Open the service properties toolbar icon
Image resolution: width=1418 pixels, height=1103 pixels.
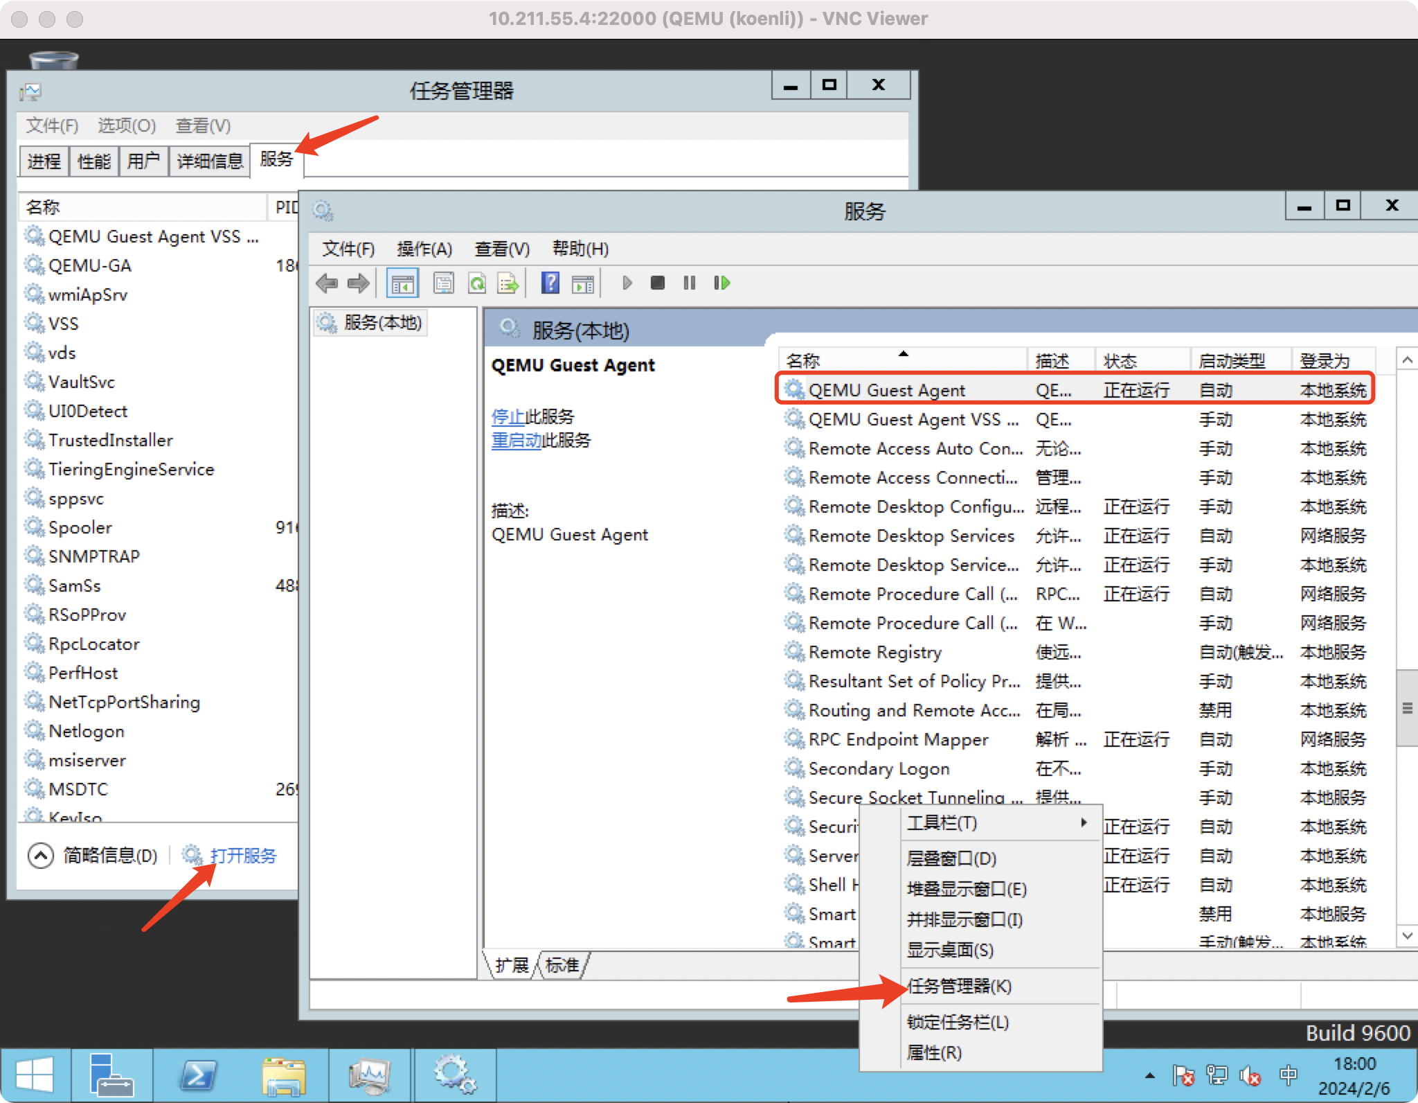[444, 283]
